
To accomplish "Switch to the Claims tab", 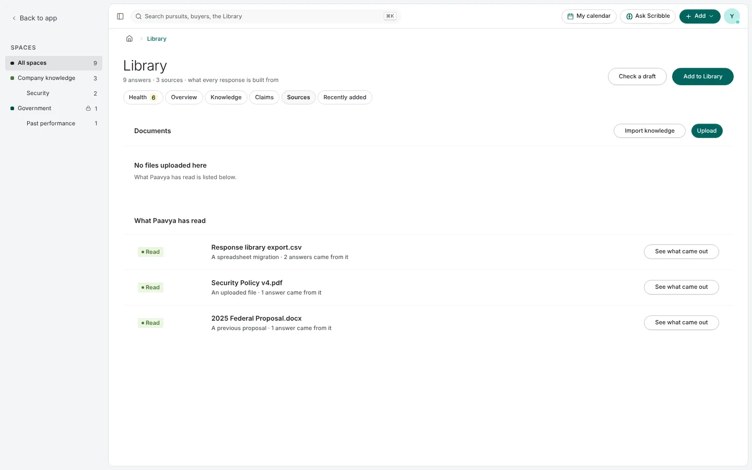I will [264, 98].
